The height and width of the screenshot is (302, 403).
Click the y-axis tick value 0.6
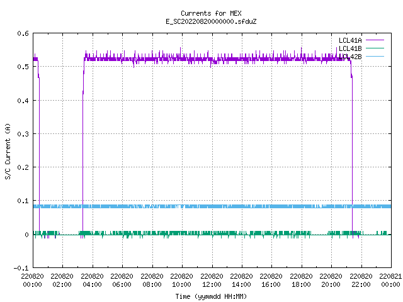(23, 33)
